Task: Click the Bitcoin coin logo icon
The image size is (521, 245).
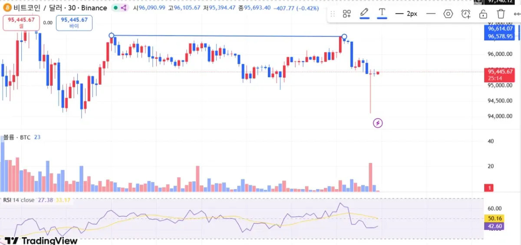Action: click(7, 8)
